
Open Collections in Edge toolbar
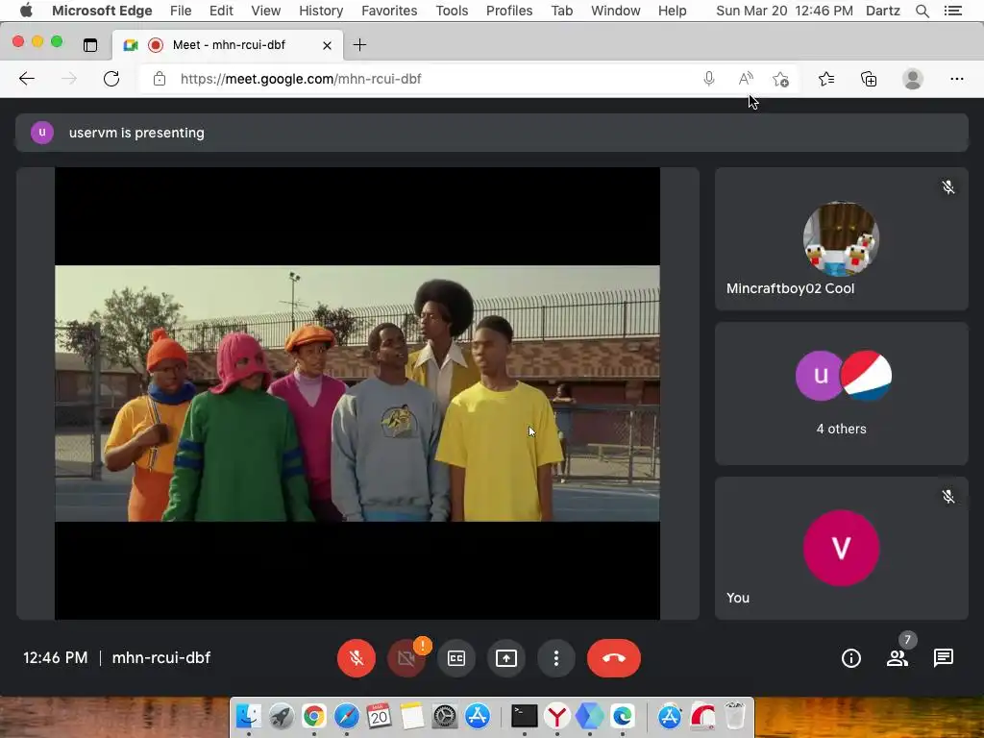869,79
